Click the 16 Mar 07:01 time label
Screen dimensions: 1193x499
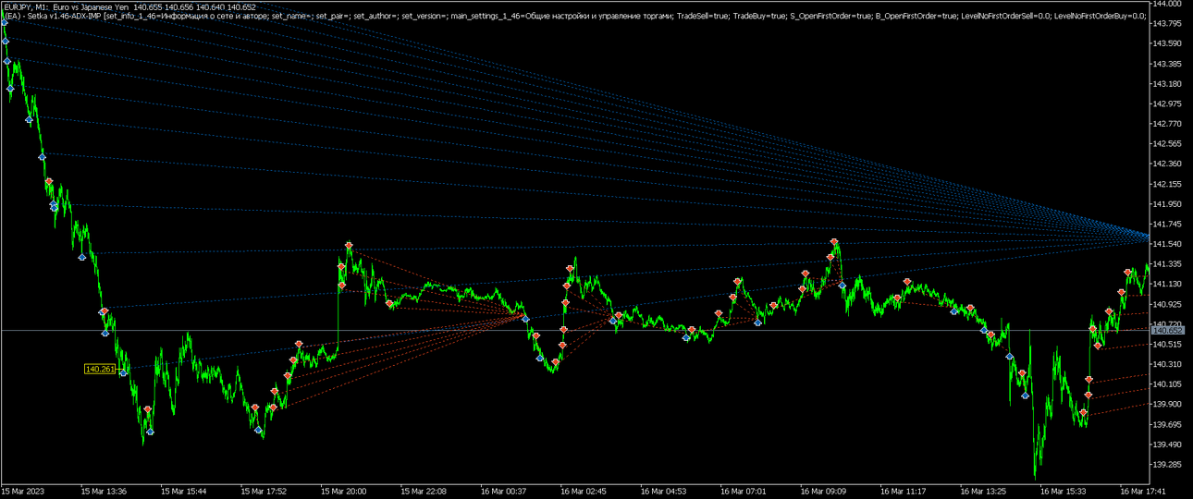(x=744, y=492)
